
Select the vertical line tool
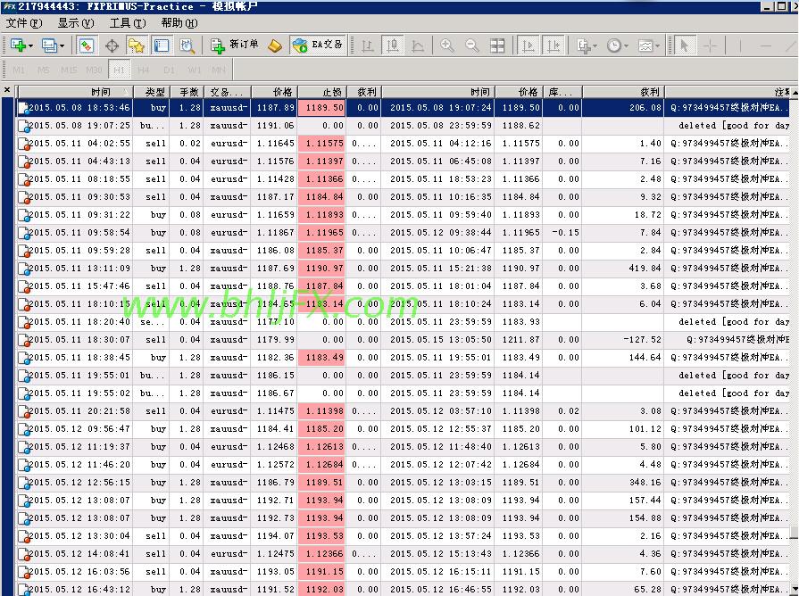740,46
